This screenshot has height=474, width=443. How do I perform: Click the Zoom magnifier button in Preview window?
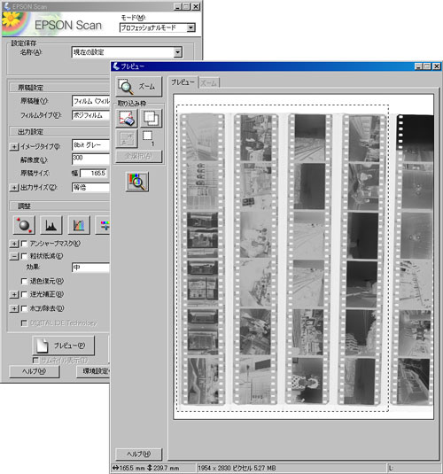click(139, 87)
